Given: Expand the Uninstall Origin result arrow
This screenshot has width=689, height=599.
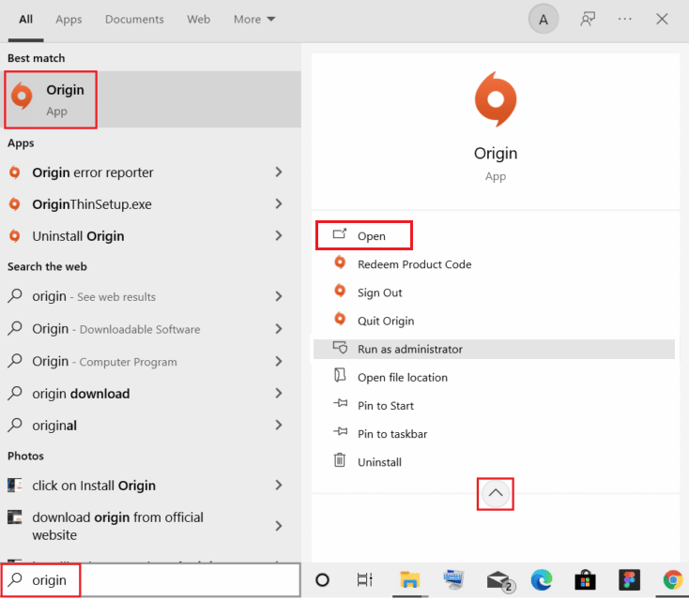Looking at the screenshot, I should (279, 236).
